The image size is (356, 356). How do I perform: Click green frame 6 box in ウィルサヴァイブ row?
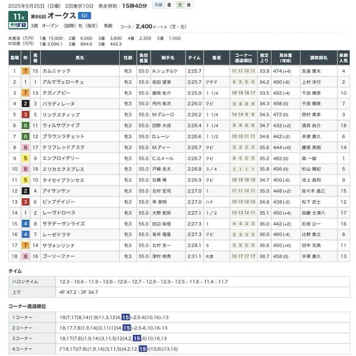[26, 126]
